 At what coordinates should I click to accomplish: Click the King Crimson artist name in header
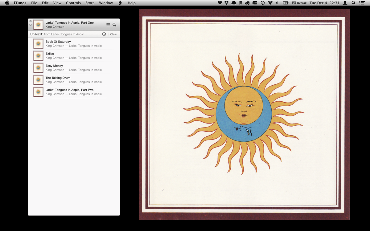55,27
